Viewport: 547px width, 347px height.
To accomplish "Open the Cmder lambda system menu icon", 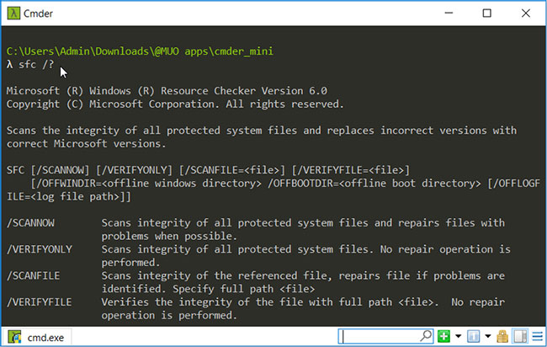I will (13, 13).
